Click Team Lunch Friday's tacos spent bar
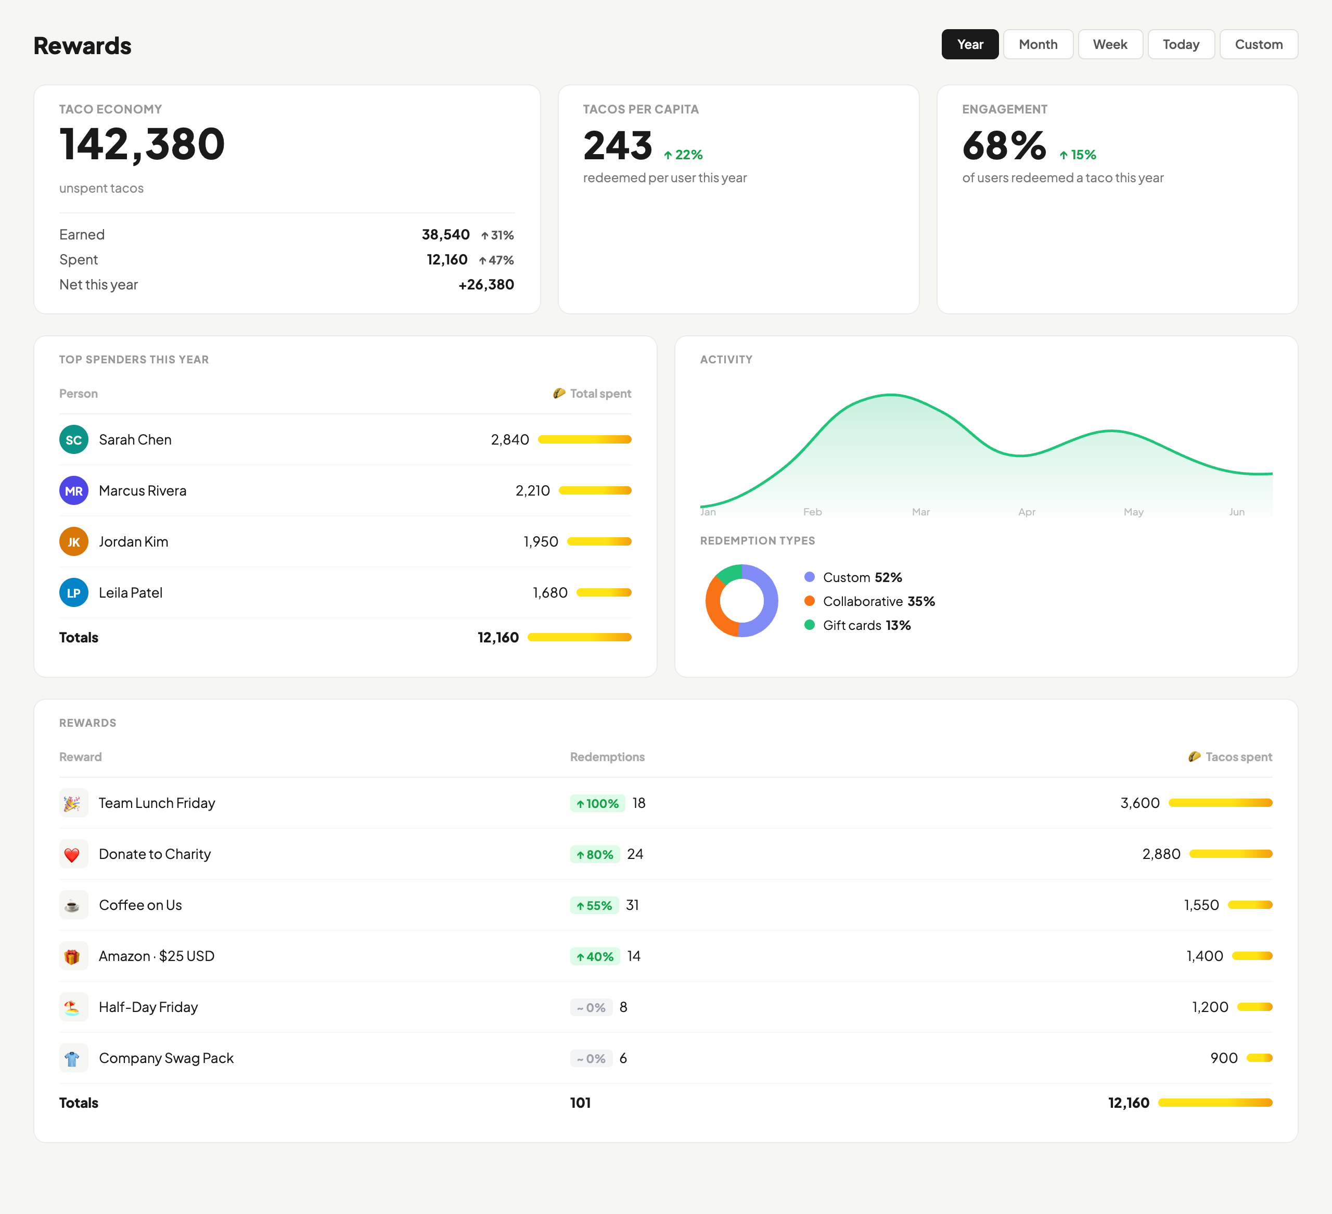Image resolution: width=1332 pixels, height=1214 pixels. coord(1220,803)
